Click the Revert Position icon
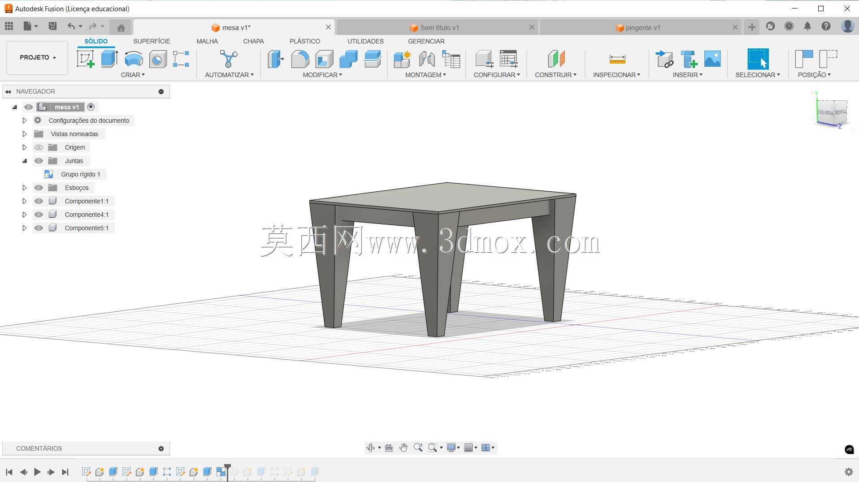Viewport: 859px width, 482px height. click(828, 59)
